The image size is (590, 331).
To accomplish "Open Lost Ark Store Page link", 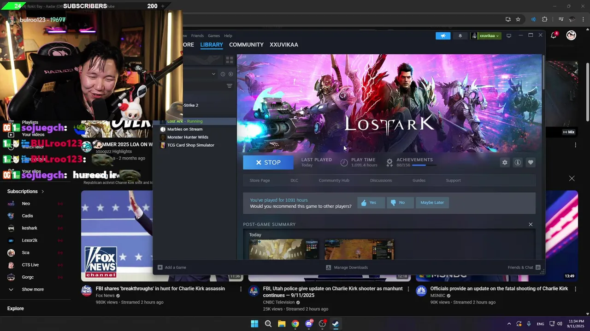I will [260, 180].
